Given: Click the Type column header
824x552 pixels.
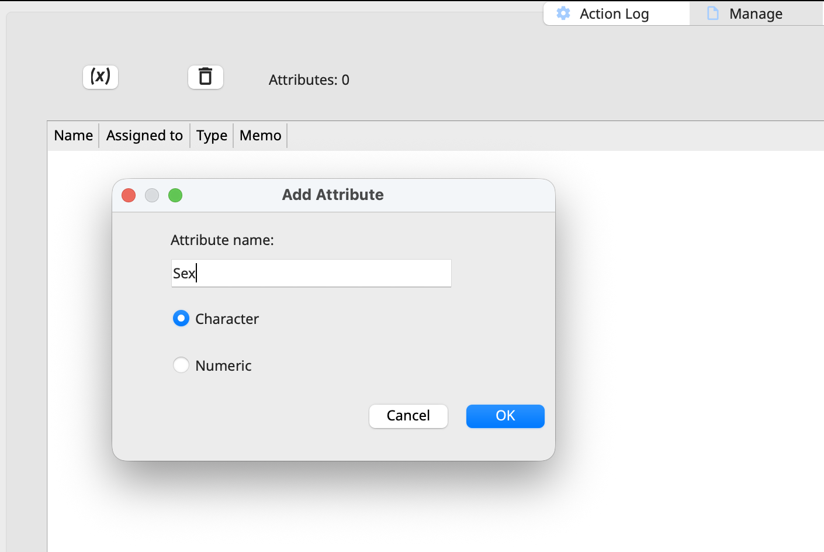Looking at the screenshot, I should pos(212,136).
